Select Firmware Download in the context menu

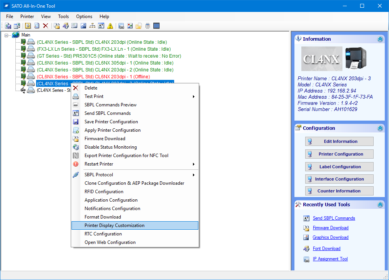(x=135, y=139)
